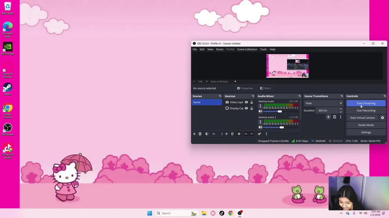The height and width of the screenshot is (218, 389).
Task: Move scene up with the Scenes arrow
Action: pos(214,134)
